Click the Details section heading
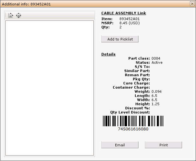Screen dimensions: 196x161 coord(108,54)
